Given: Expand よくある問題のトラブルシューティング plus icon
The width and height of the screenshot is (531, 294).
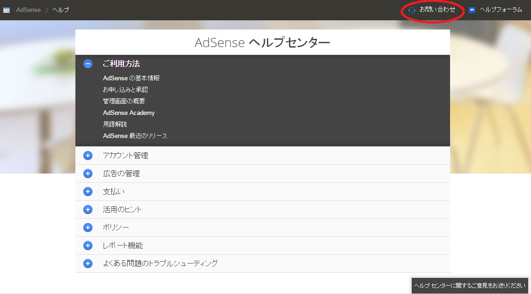Looking at the screenshot, I should (x=88, y=264).
